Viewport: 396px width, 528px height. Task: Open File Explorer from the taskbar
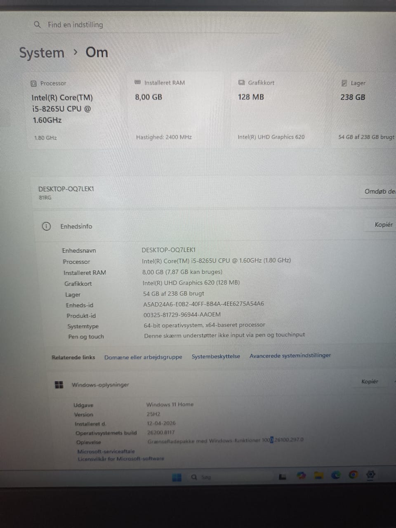coord(318,475)
